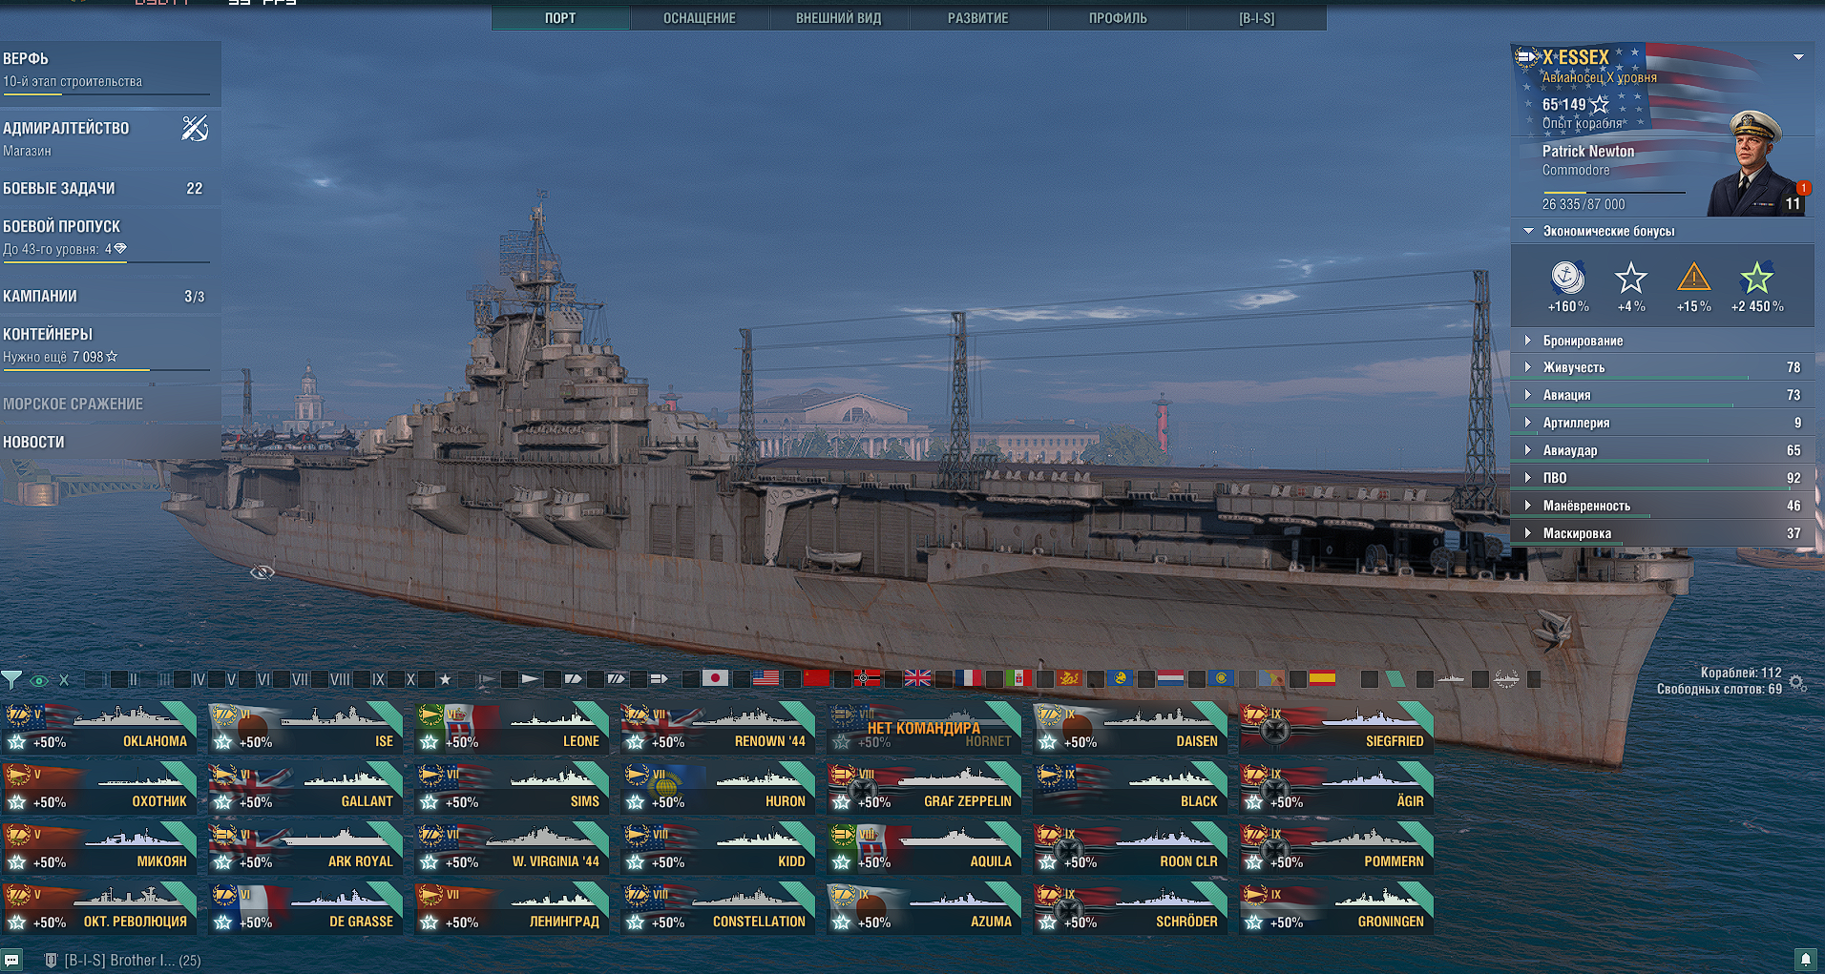The height and width of the screenshot is (974, 1825).
Task: Filter carousel by Spanish flag
Action: pyautogui.click(x=1322, y=678)
